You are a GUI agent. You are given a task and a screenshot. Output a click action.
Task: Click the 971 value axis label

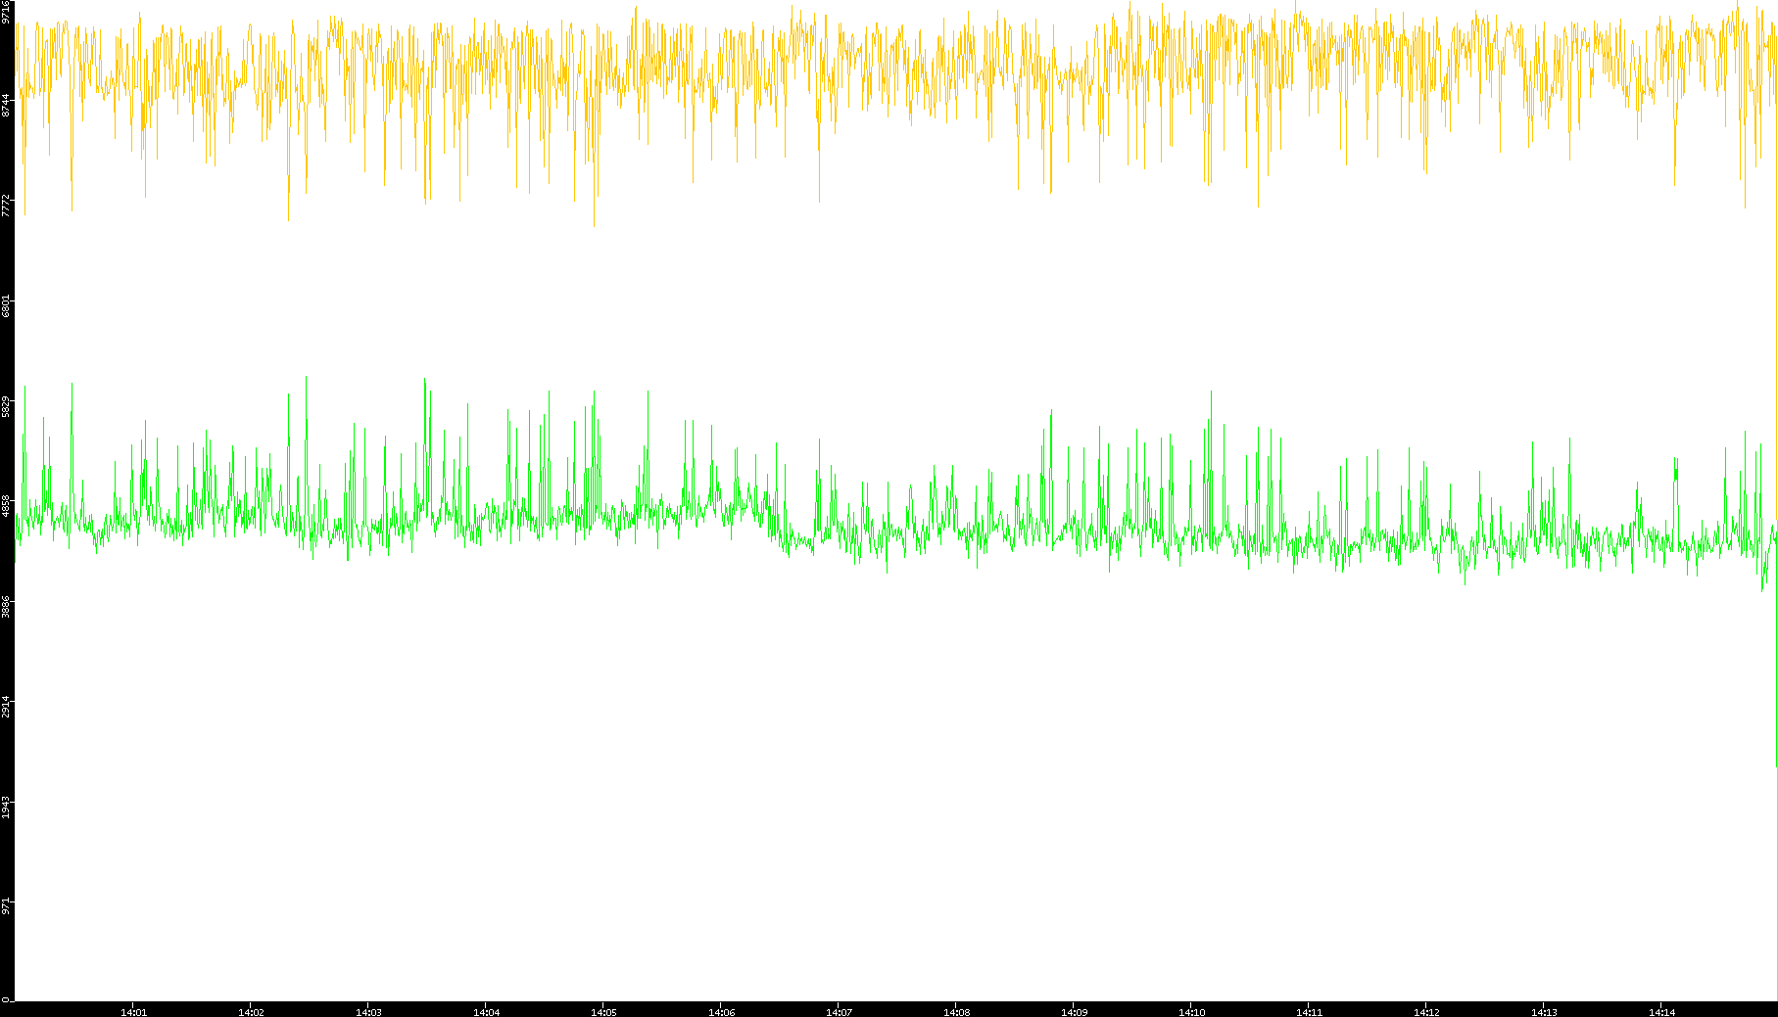click(7, 904)
